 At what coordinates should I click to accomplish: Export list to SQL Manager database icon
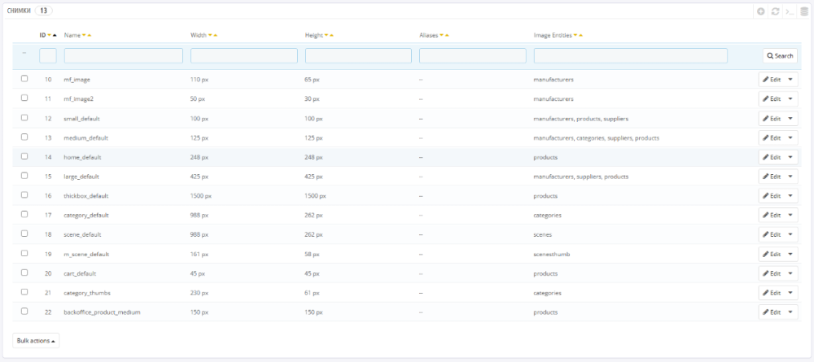click(804, 11)
